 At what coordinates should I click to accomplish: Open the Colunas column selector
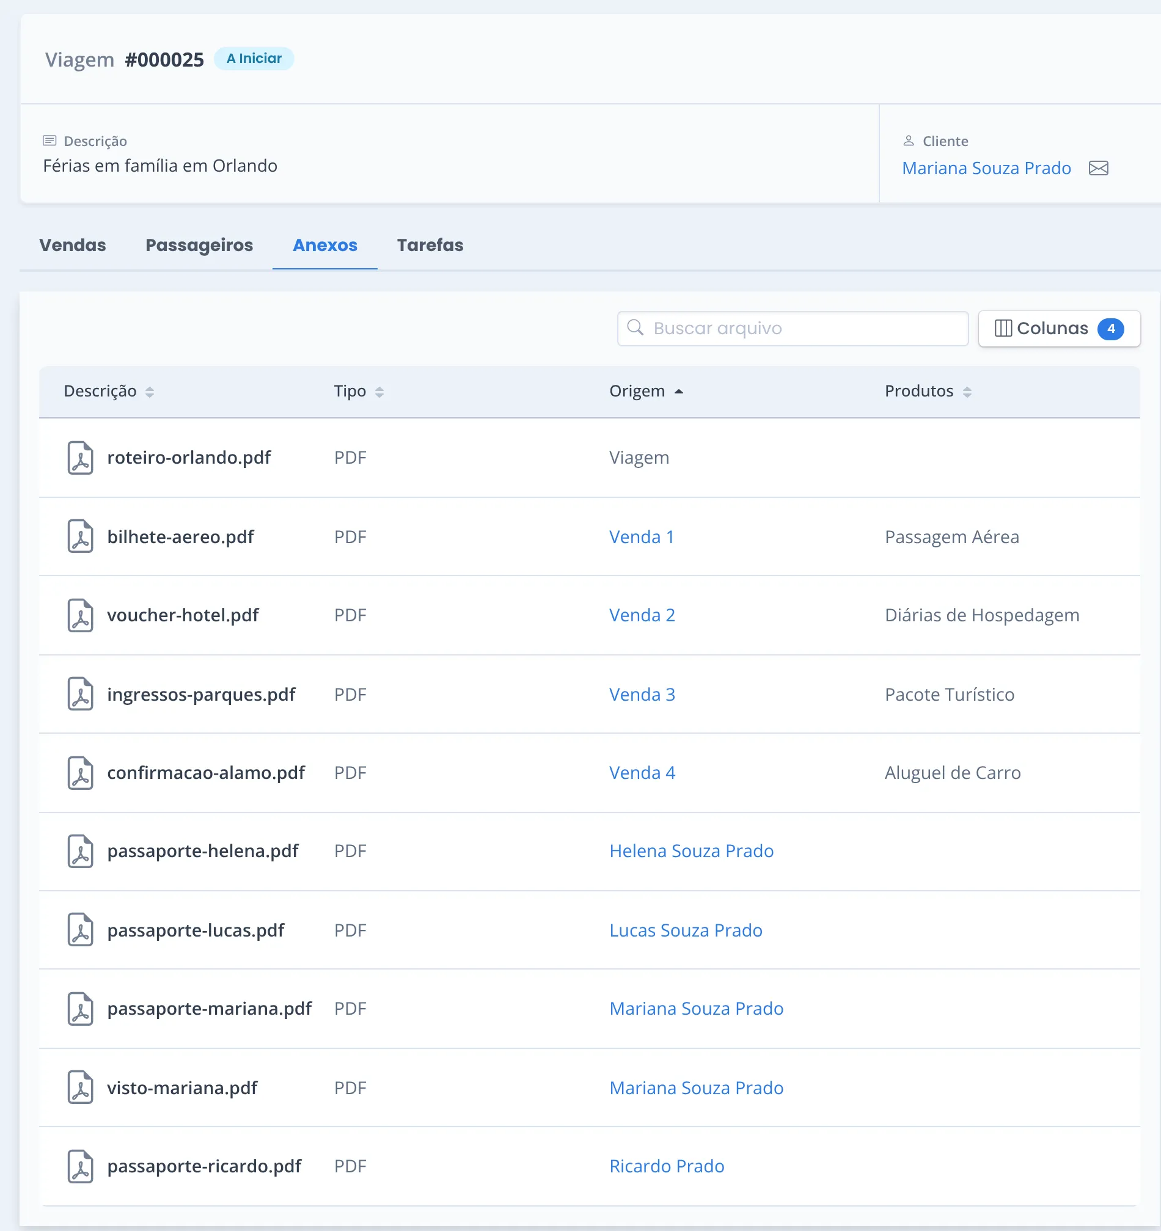coord(1060,329)
